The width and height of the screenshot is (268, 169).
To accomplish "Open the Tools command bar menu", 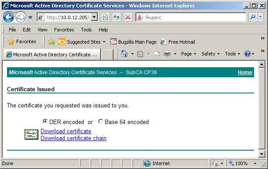I will click(233, 54).
